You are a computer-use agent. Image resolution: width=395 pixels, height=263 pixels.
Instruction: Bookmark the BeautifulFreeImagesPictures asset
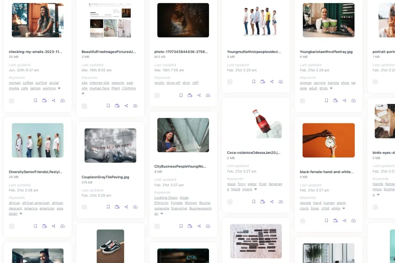[108, 106]
